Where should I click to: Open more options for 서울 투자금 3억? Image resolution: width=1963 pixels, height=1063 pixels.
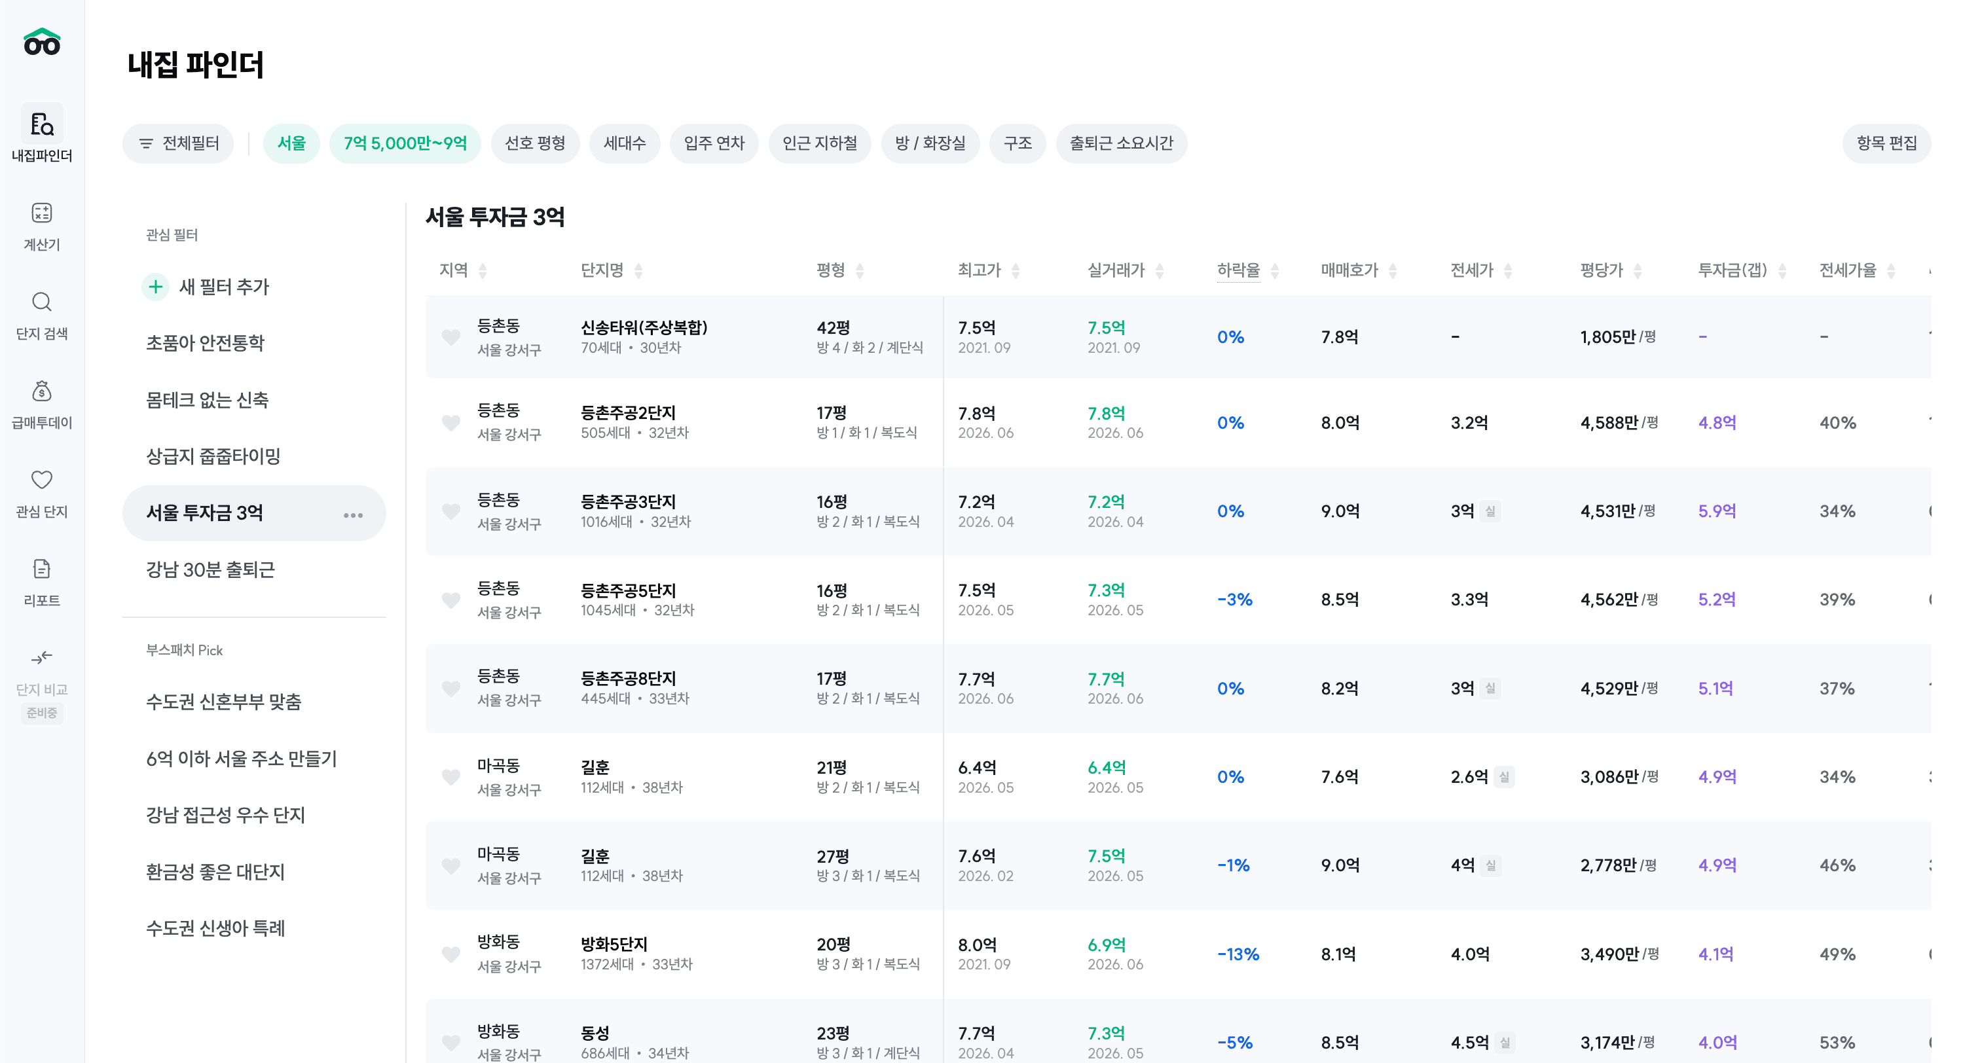(353, 515)
